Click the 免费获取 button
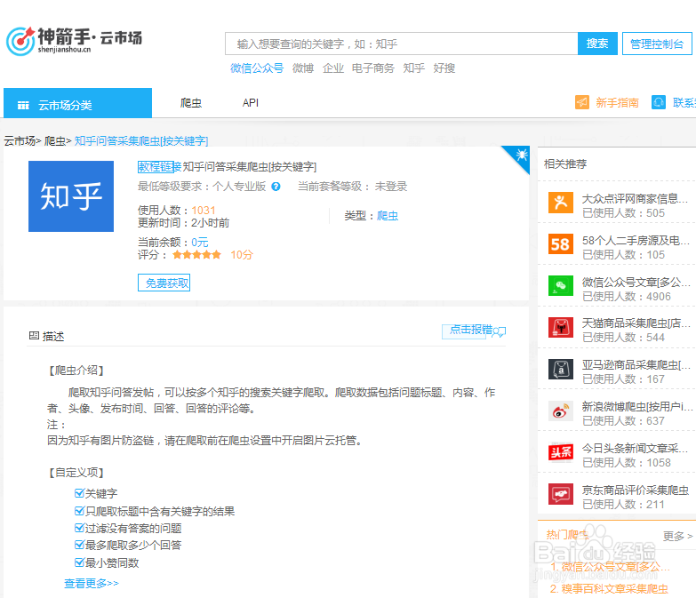The height and width of the screenshot is (598, 696). click(x=164, y=283)
